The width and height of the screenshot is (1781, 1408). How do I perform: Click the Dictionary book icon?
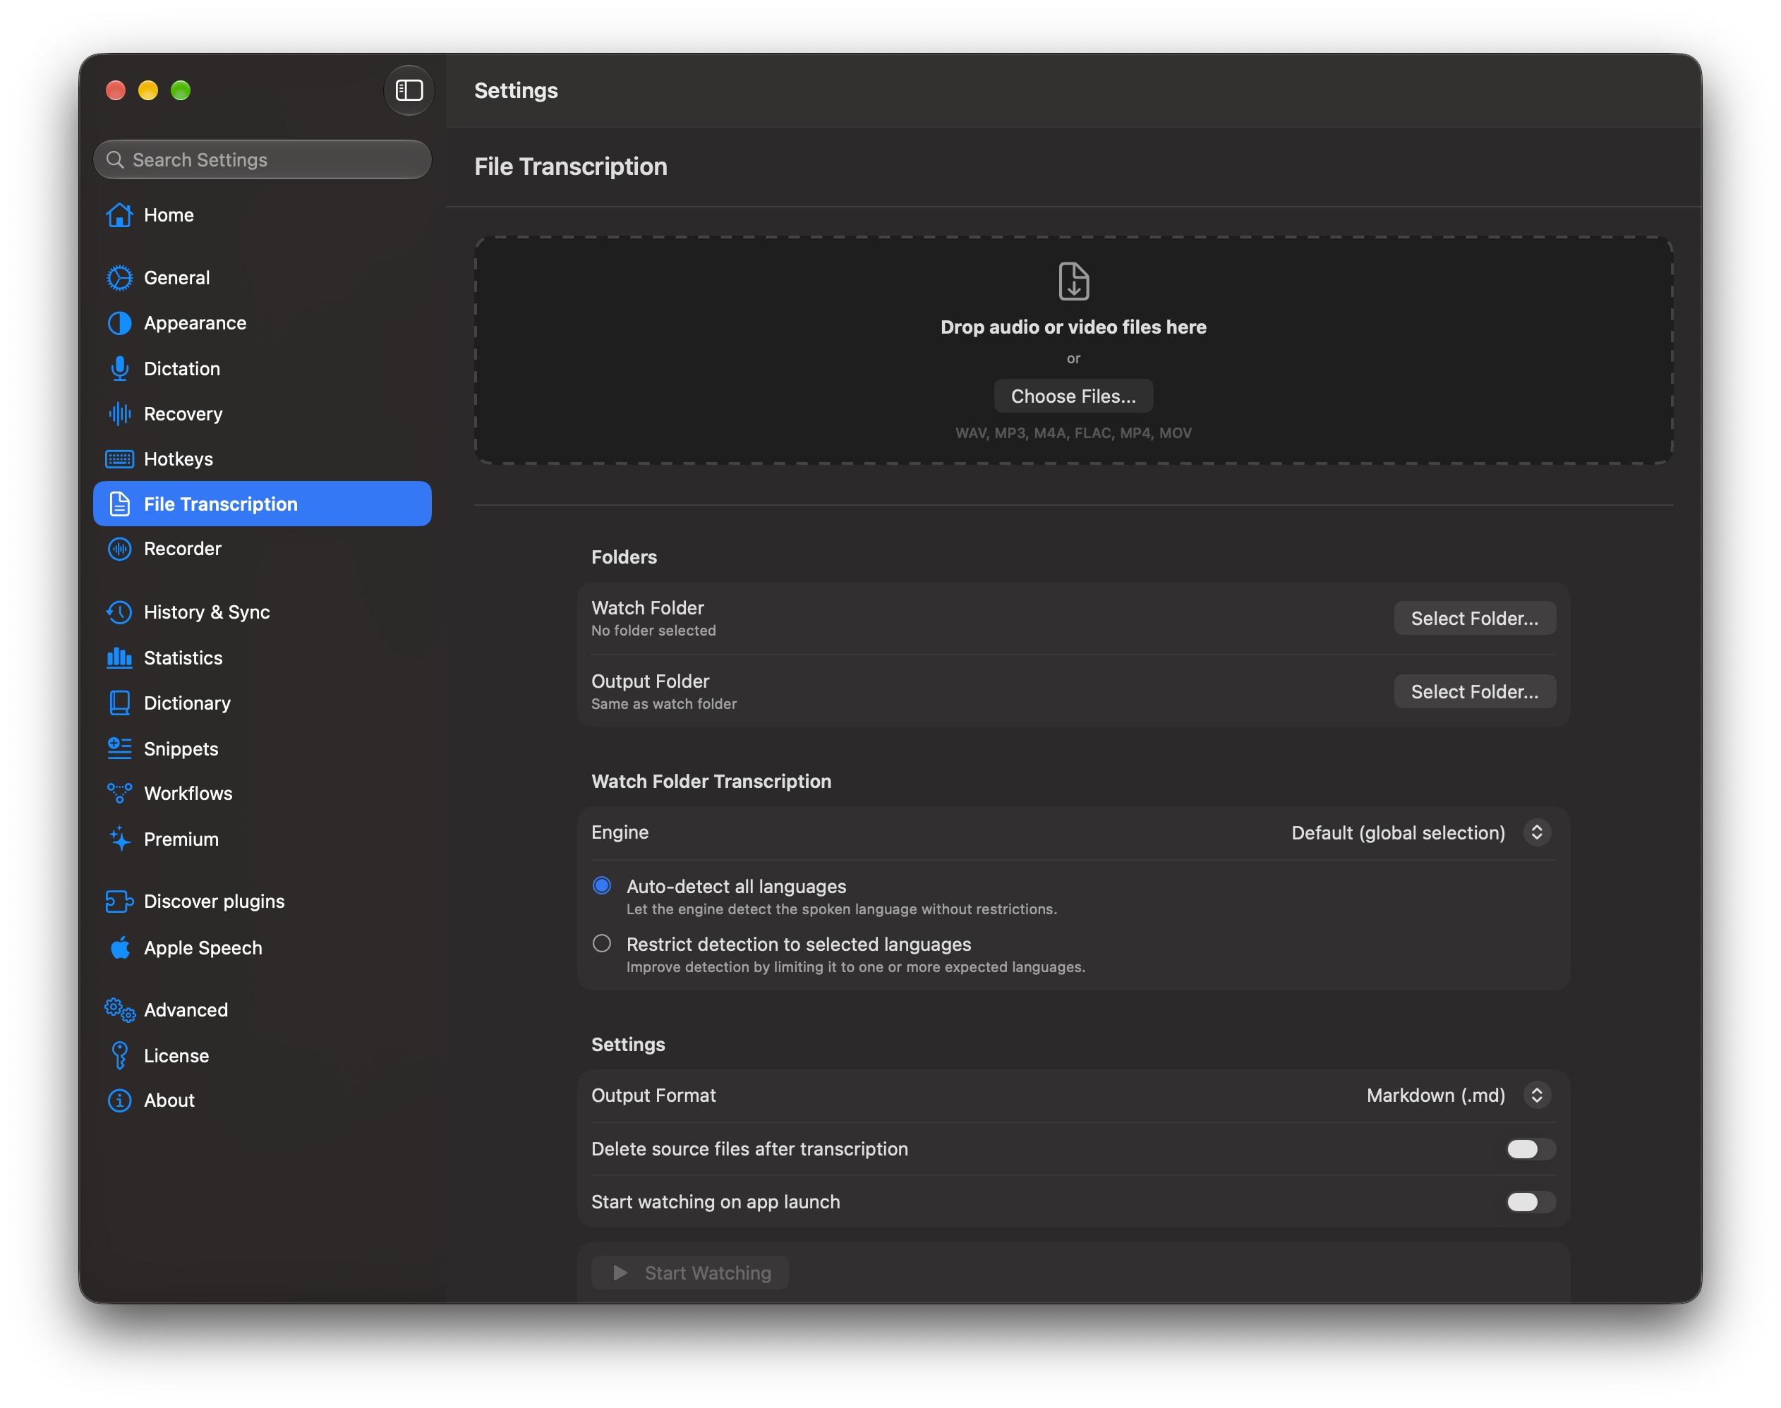click(x=119, y=703)
